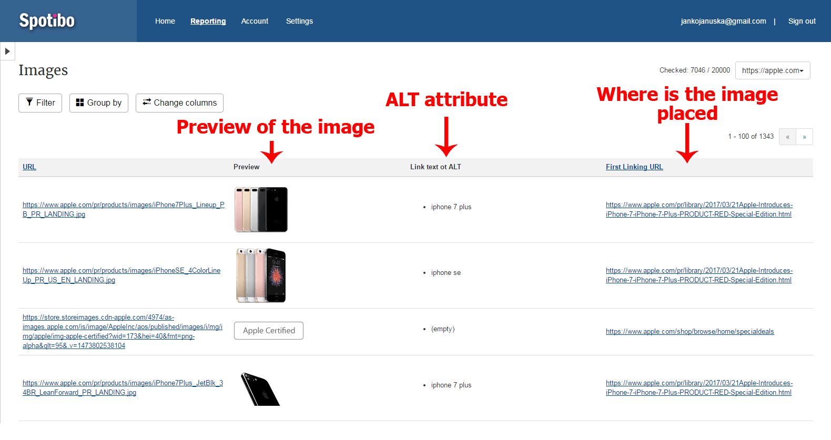Go to the previous results page
Screen dimensions: 831x440
(787, 137)
